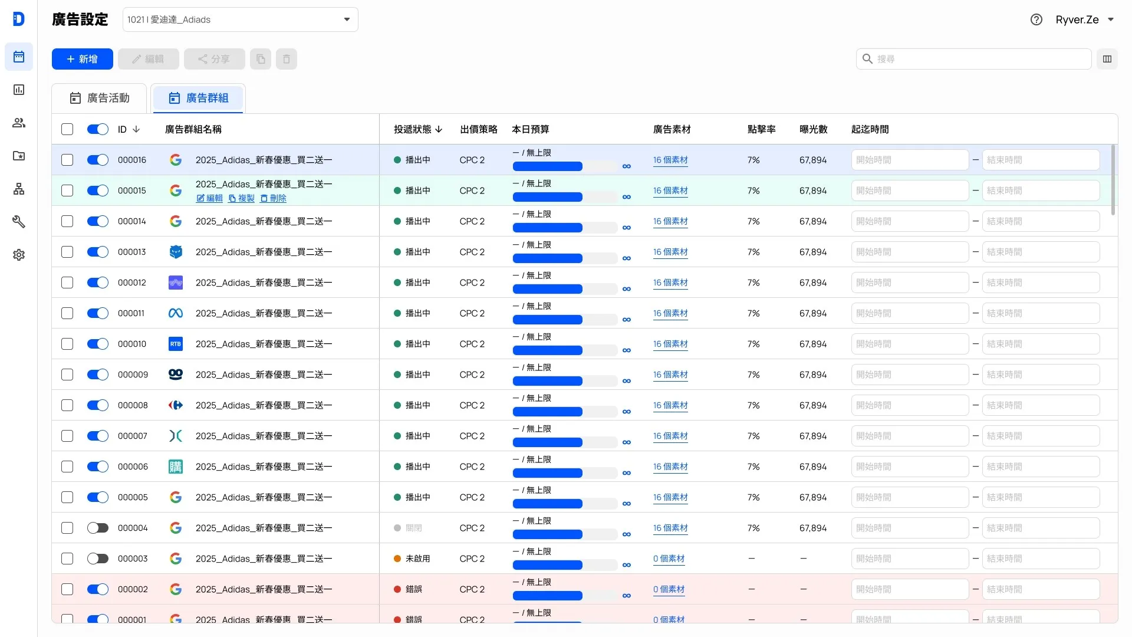The height and width of the screenshot is (637, 1132).
Task: Click 結束時間 field in row 000006
Action: tap(1041, 467)
